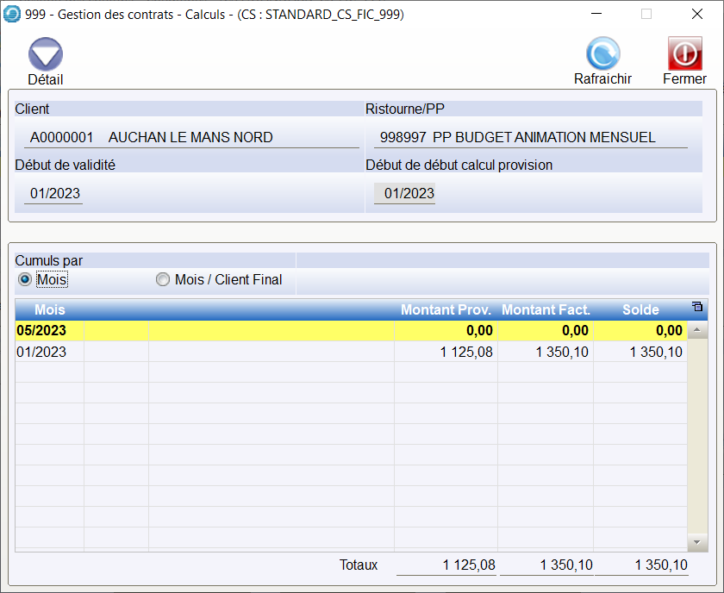Viewport: 724px width, 593px height.
Task: Select the Mois radio button
Action: (25, 279)
